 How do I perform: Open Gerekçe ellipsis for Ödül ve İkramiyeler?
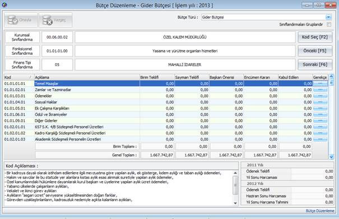click(x=320, y=115)
